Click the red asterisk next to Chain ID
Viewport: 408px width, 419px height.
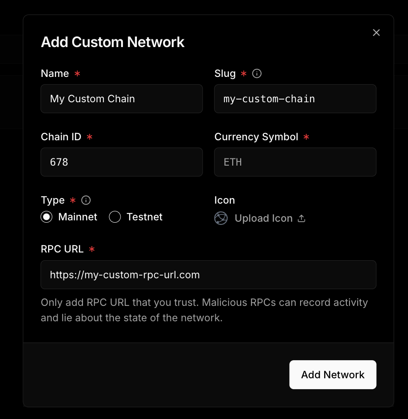coord(89,137)
